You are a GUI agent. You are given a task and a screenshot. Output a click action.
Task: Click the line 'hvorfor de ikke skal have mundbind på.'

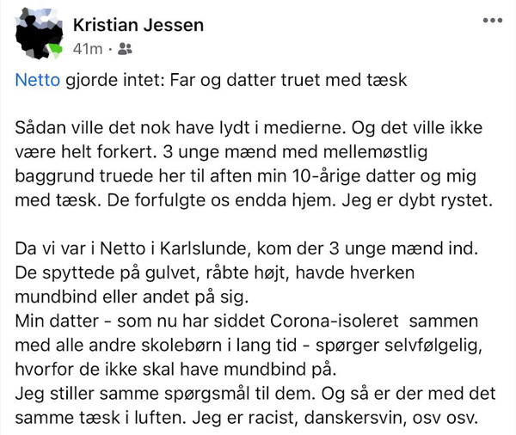coord(175,369)
